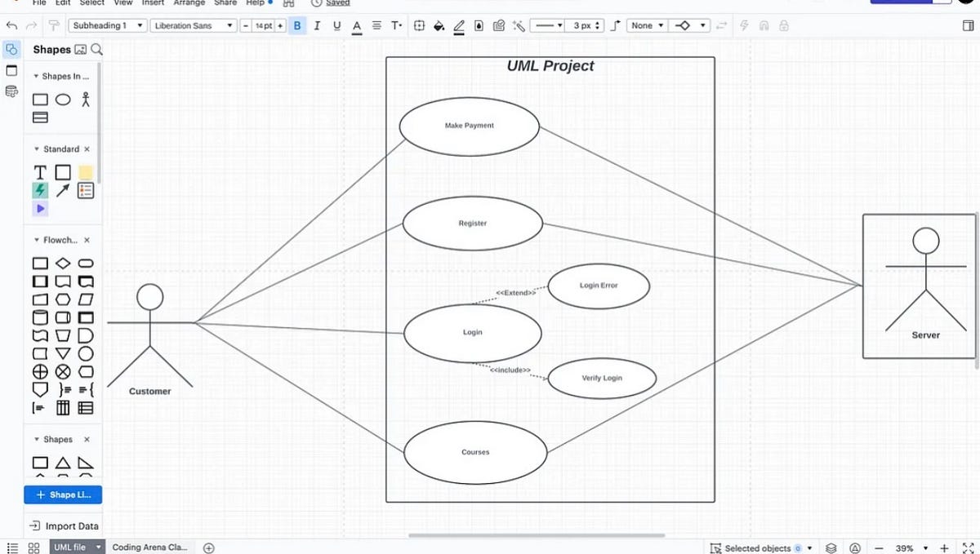This screenshot has height=554, width=980.
Task: Click the horizontal canvas scrollbar
Action: pos(539,534)
